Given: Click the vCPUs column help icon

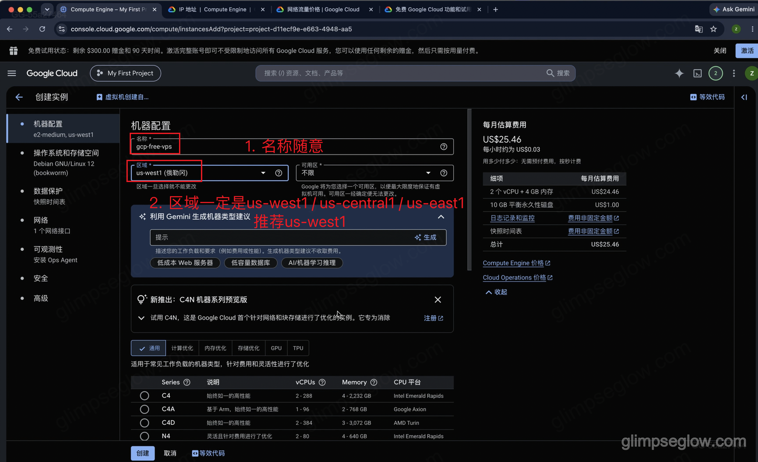Looking at the screenshot, I should click(x=322, y=382).
